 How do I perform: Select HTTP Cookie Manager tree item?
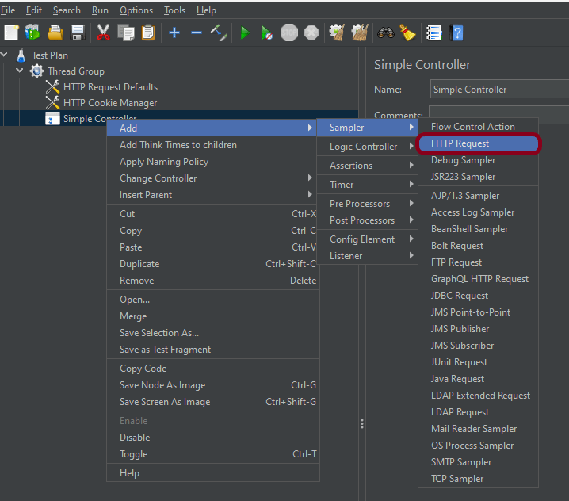(x=110, y=103)
